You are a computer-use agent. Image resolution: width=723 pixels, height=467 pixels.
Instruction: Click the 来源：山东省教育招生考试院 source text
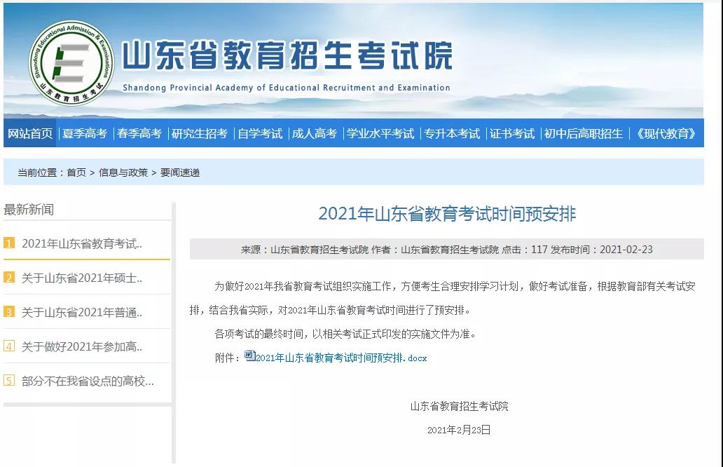pos(304,250)
